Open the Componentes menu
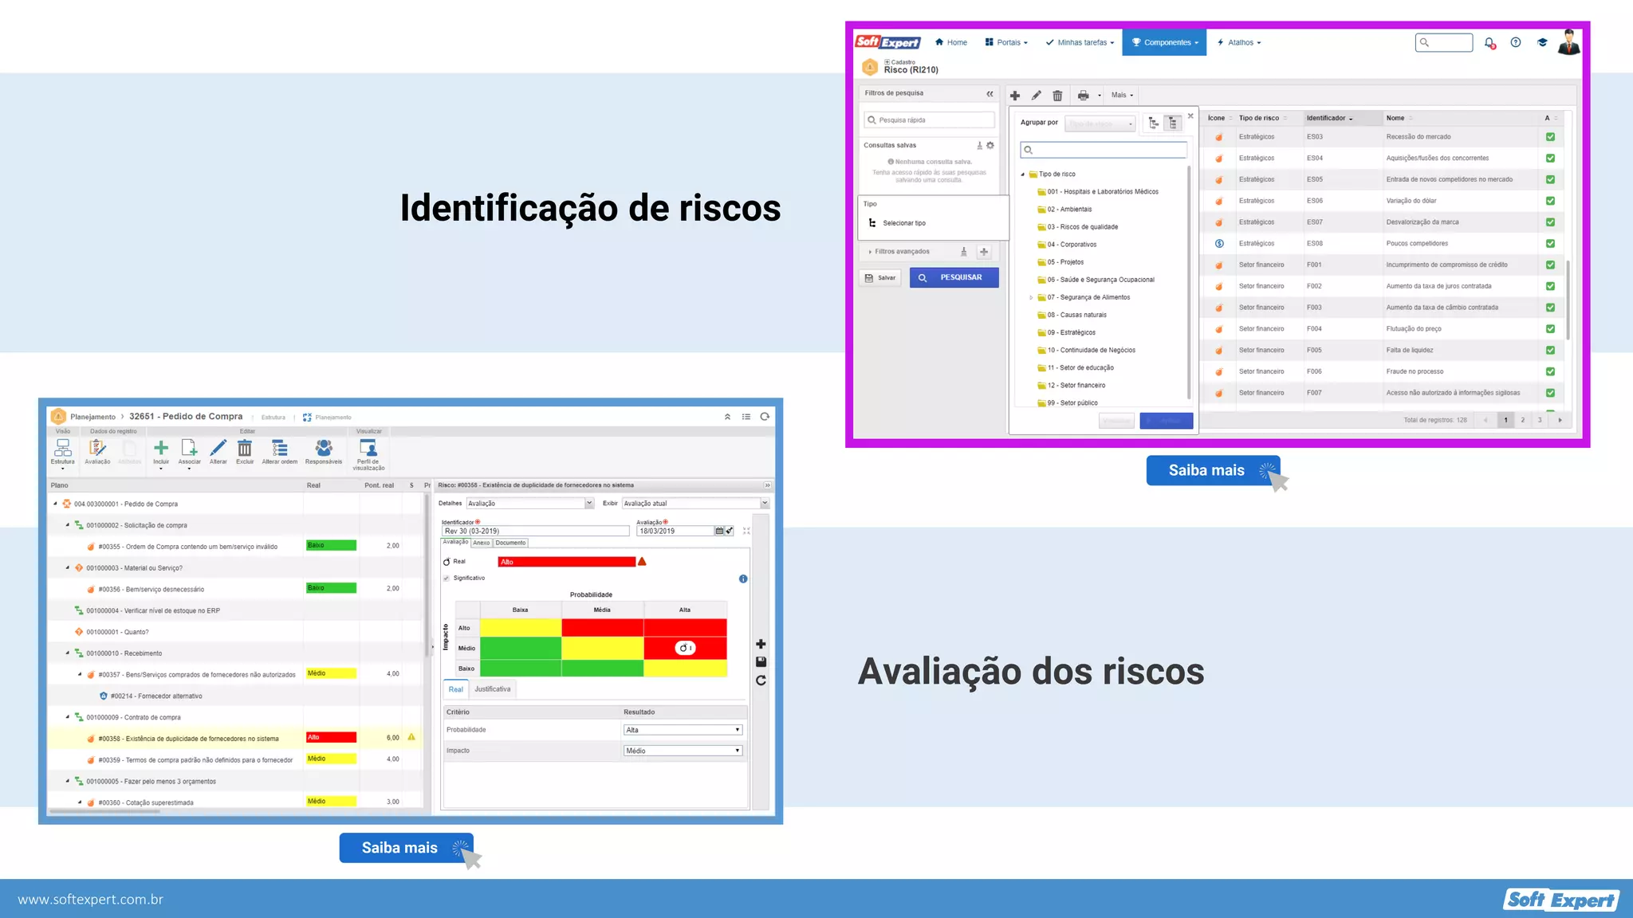Viewport: 1633px width, 918px height. [1165, 43]
